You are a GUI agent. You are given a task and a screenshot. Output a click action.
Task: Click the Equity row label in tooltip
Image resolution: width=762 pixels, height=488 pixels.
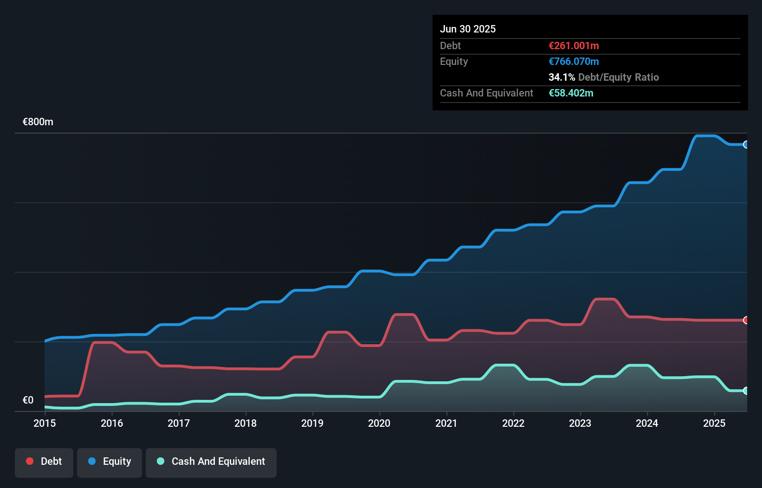pos(454,62)
